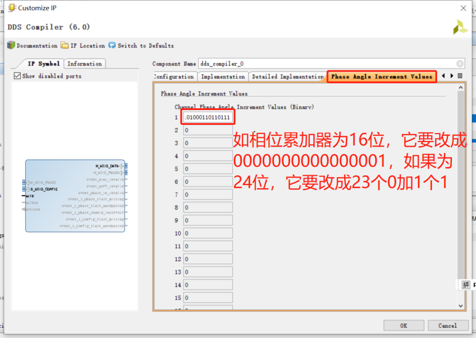Click channel 8 phase increment field

[x=208, y=207]
